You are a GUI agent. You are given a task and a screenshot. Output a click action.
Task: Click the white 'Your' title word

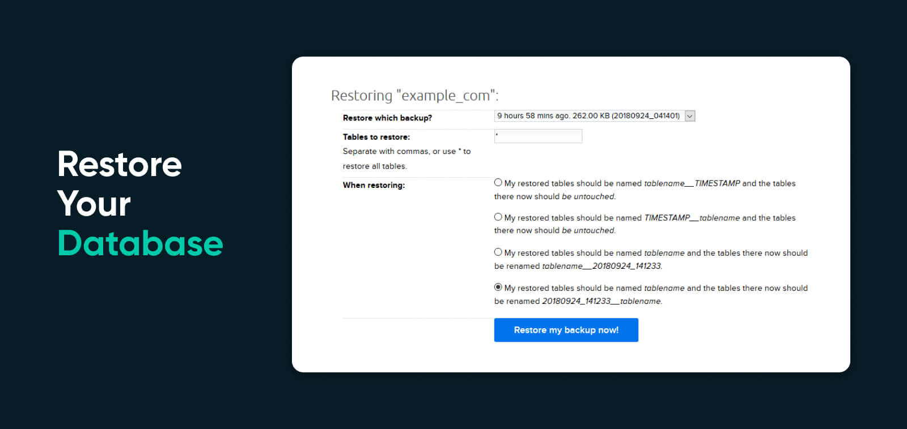[94, 204]
